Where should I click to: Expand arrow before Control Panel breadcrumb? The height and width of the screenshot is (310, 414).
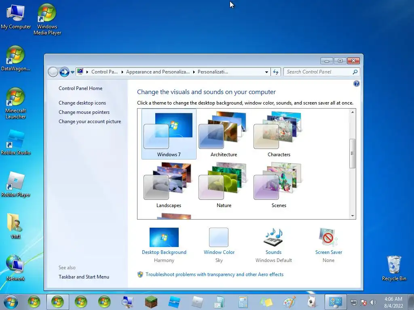[87, 72]
